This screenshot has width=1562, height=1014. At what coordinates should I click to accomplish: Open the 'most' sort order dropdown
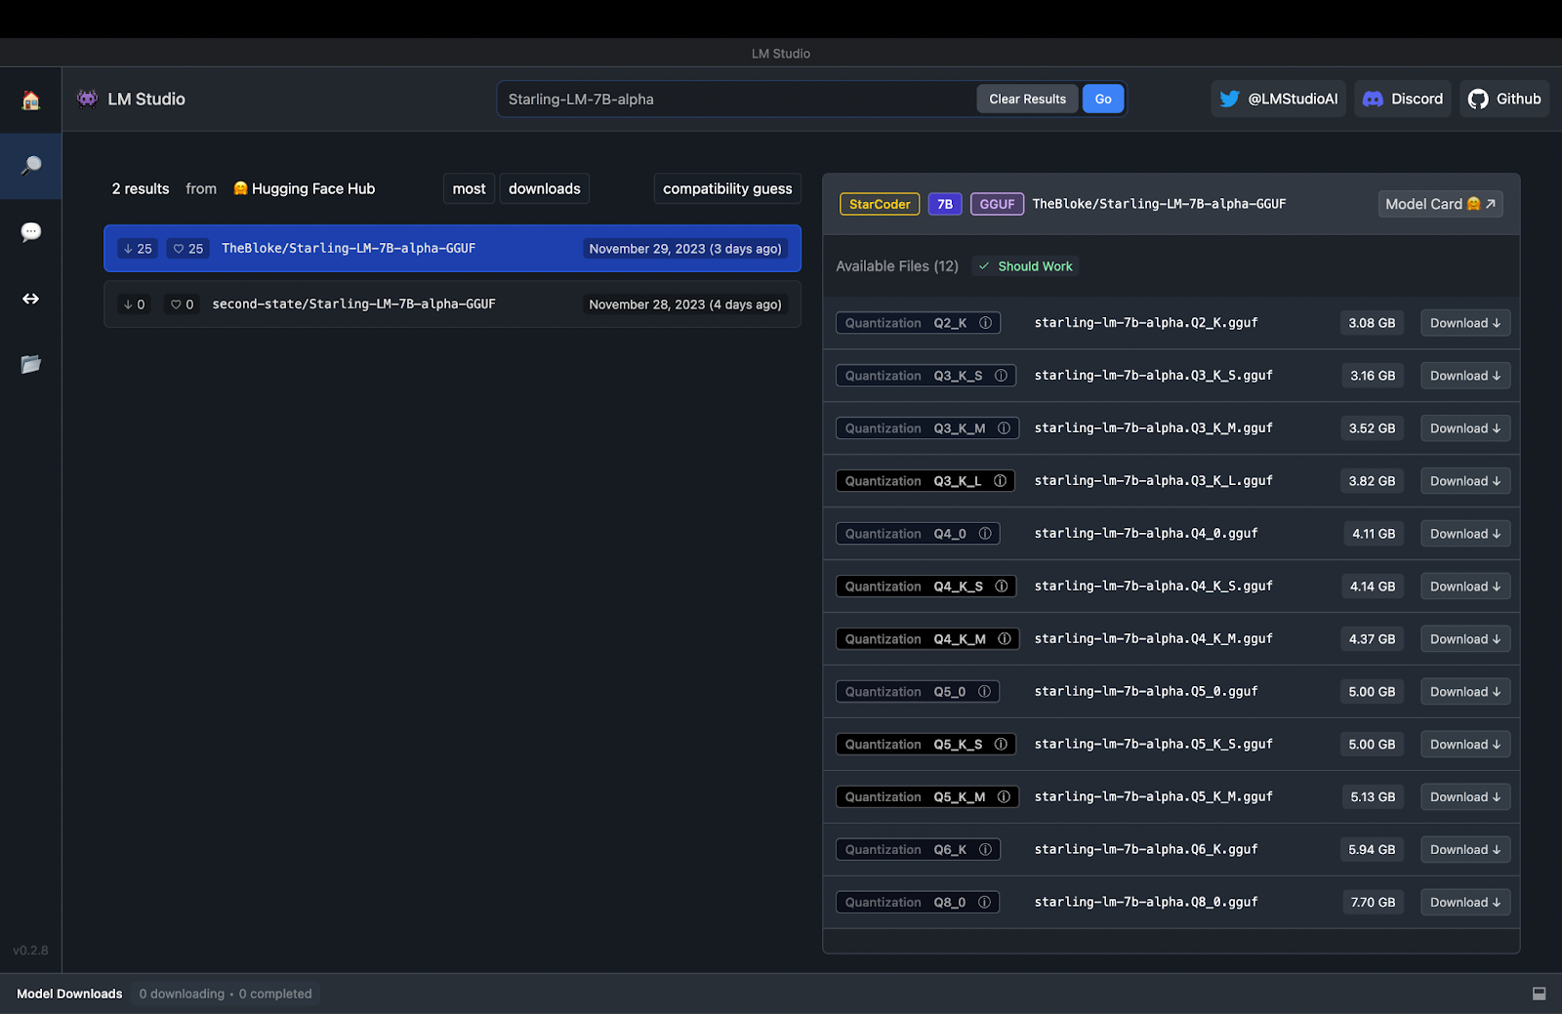click(469, 188)
